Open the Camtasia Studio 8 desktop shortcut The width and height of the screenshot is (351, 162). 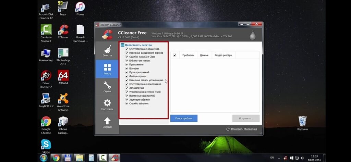click(46, 33)
